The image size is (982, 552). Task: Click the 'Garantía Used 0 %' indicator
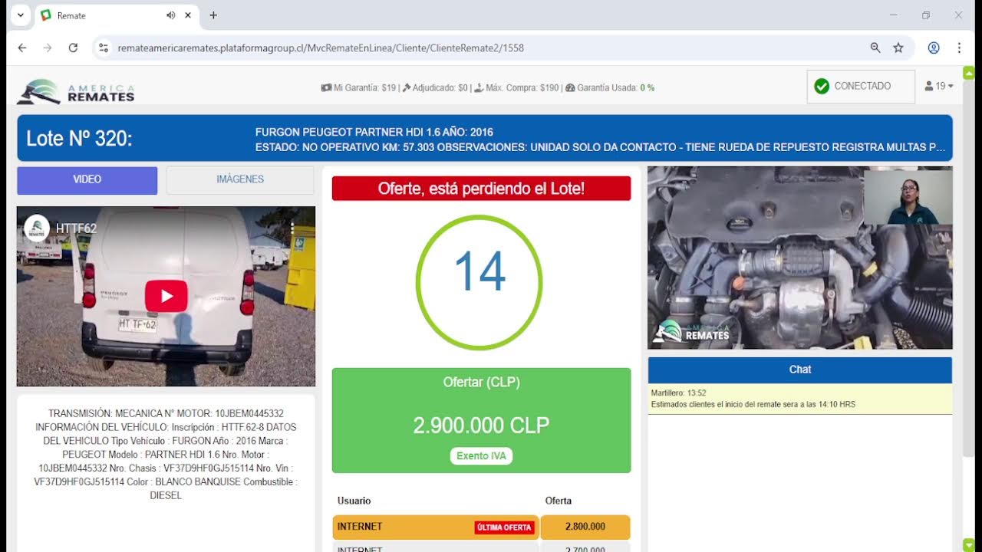[615, 88]
